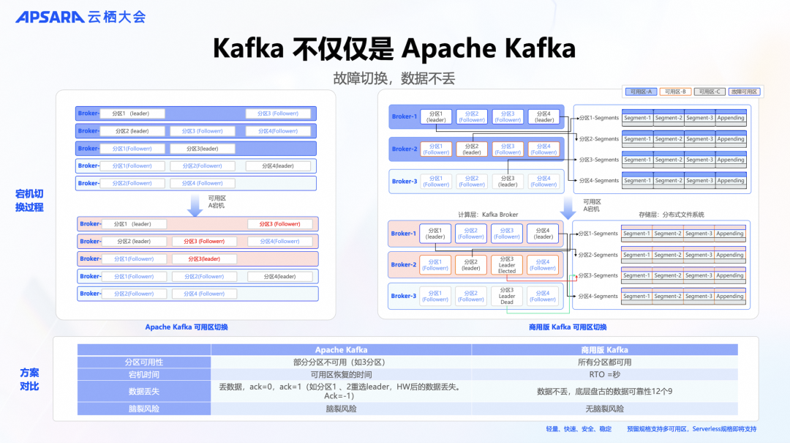Click the '宕机切换过程' side label
The image size is (790, 443).
pyautogui.click(x=29, y=201)
